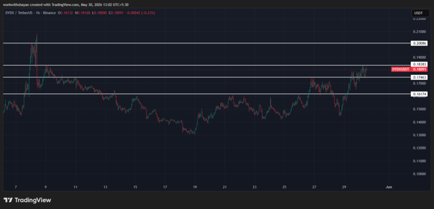Click the 0.13000 price axis label

click(x=419, y=135)
